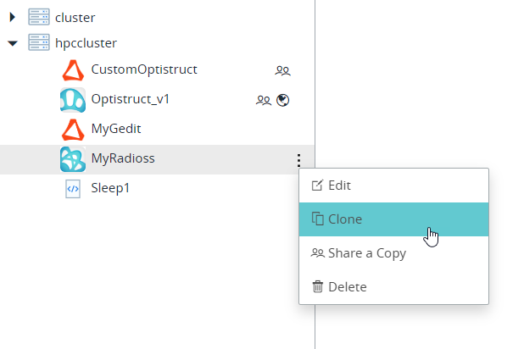This screenshot has height=349, width=524.
Task: Select Clone in the context menu
Action: pyautogui.click(x=344, y=219)
